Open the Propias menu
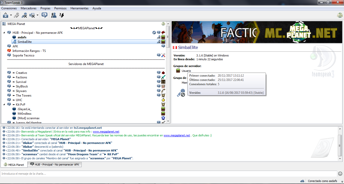Viewport: 344px width, 184px height. (45, 8)
